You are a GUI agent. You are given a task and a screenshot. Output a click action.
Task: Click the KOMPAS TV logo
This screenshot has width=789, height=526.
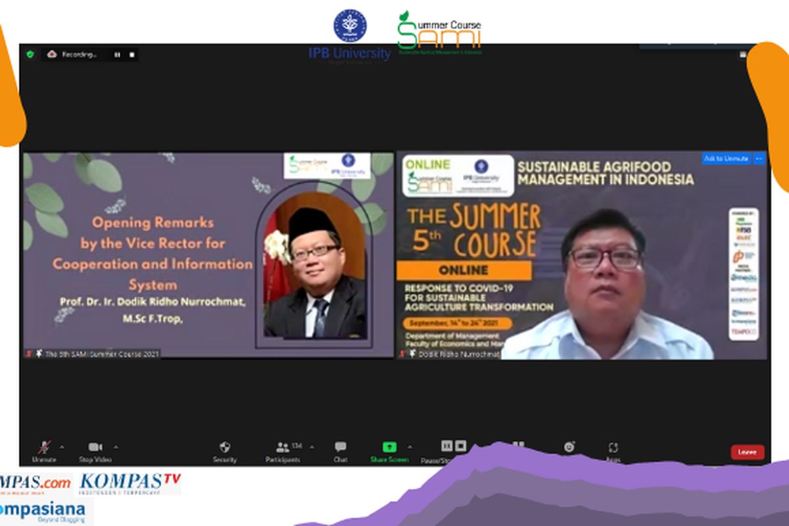[130, 485]
